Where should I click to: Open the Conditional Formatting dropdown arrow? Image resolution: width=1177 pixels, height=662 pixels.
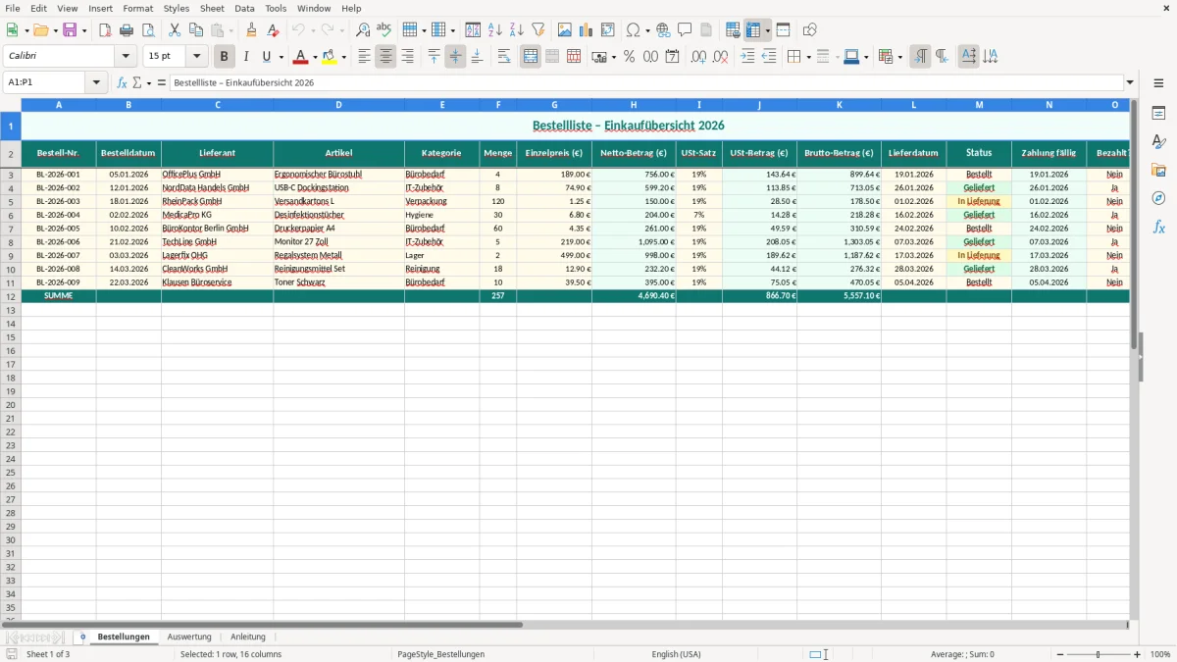(x=899, y=57)
